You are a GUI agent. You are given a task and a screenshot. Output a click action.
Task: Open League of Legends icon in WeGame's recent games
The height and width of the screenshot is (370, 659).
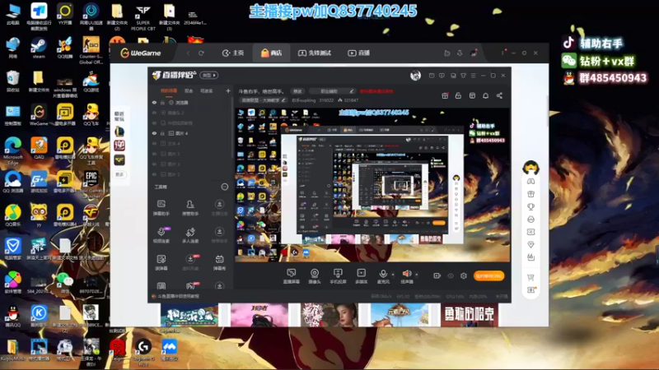click(119, 132)
